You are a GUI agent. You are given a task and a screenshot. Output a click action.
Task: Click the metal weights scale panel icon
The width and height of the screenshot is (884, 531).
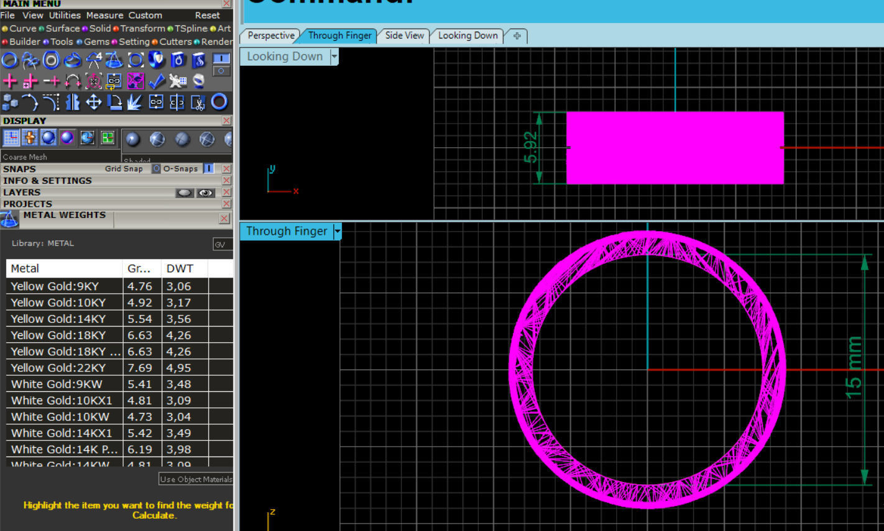point(9,219)
